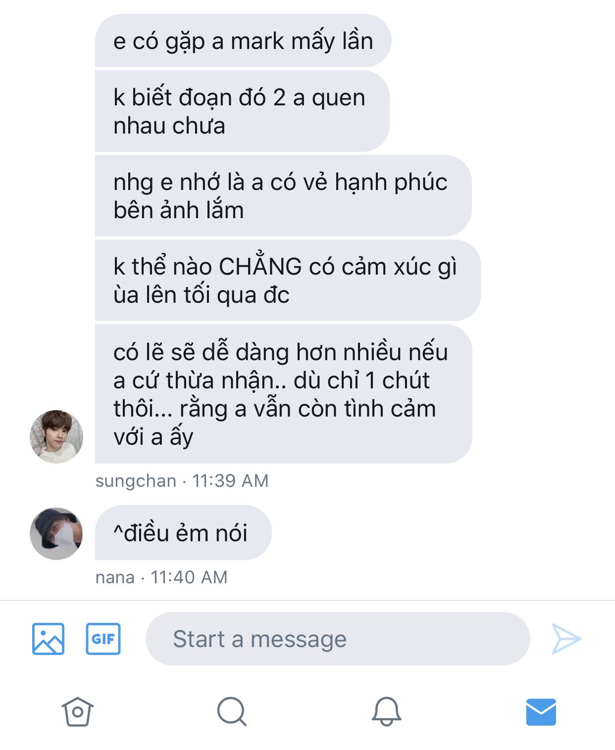Go to the Home tab

[78, 711]
